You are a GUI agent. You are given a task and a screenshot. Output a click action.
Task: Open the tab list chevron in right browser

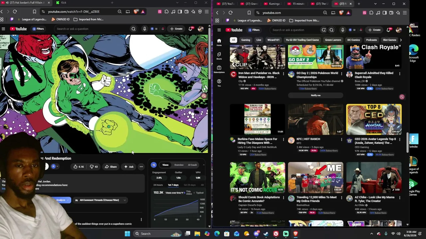[375, 4]
